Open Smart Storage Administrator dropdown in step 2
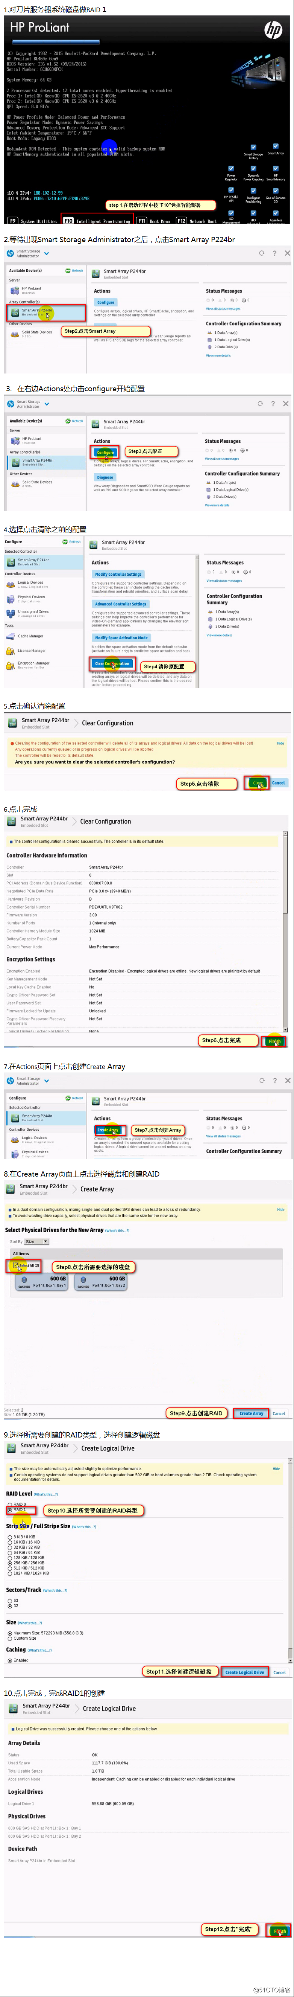Image resolution: width=294 pixels, height=1997 pixels. [x=46, y=253]
